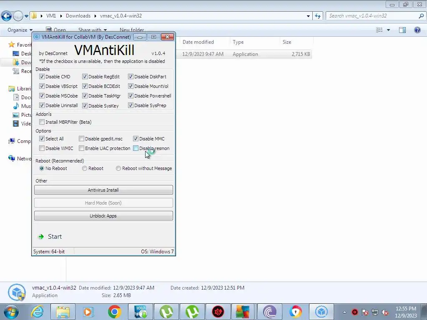This screenshot has width=427, height=320.
Task: Check Disable gpedit.msc checkbox
Action: point(81,138)
